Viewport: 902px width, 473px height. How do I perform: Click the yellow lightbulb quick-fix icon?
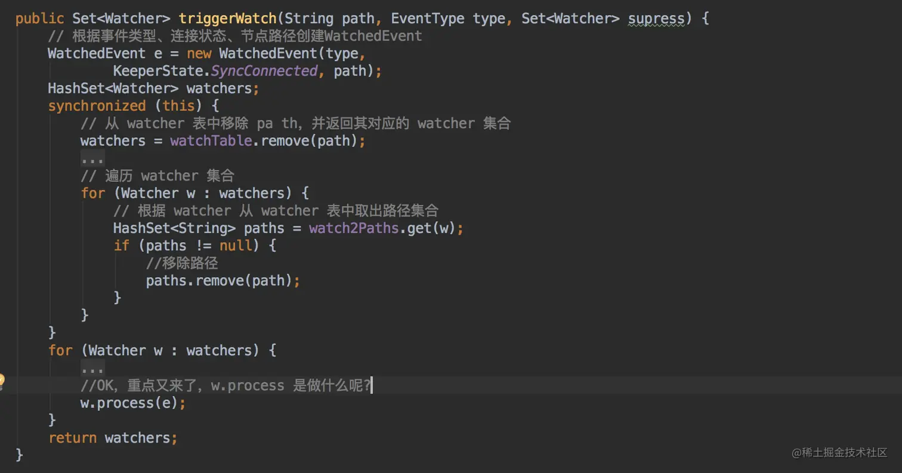click(2, 380)
